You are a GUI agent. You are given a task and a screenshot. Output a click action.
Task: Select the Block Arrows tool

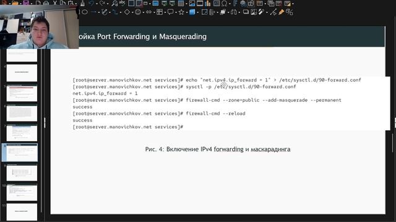148,12
